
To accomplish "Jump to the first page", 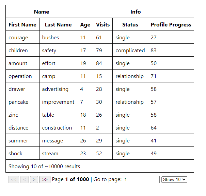I will (14, 179).
